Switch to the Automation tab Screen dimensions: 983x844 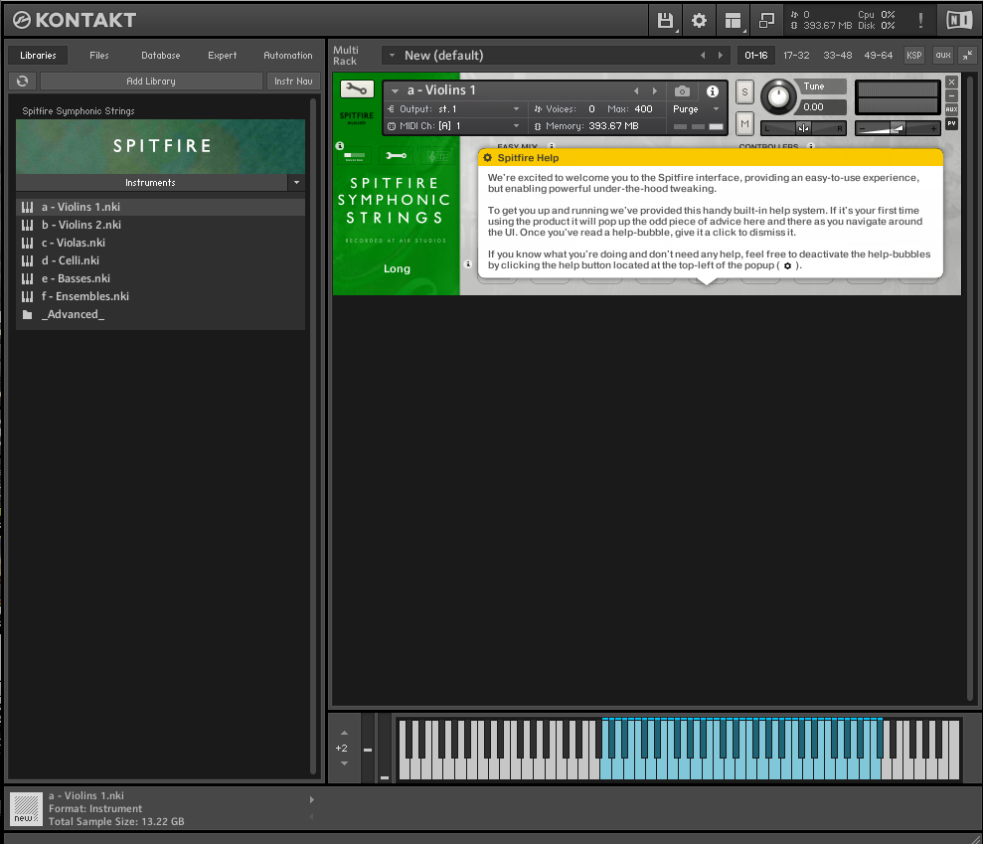(288, 56)
